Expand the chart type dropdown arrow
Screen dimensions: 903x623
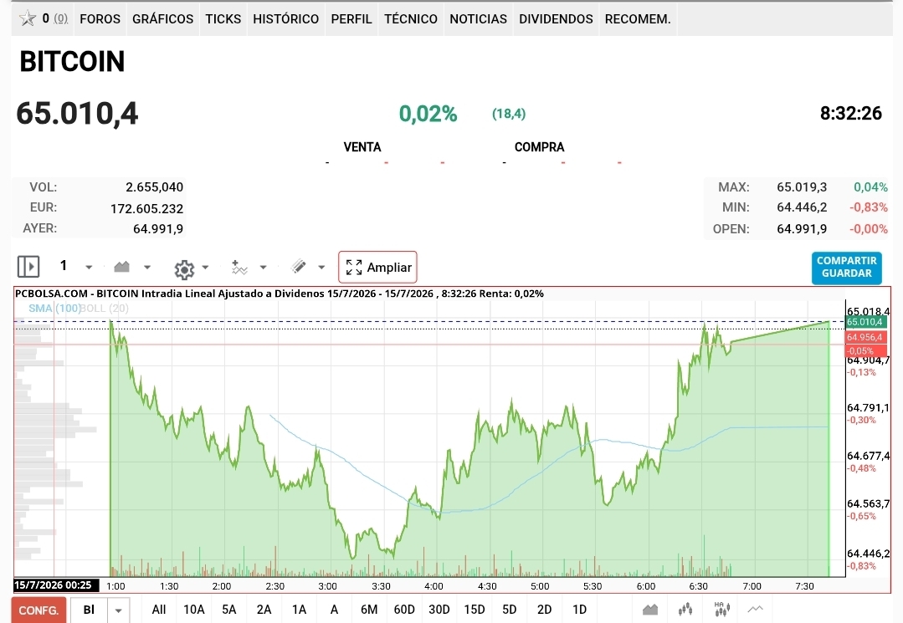146,268
